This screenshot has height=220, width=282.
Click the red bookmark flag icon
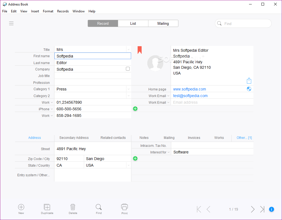point(140,50)
